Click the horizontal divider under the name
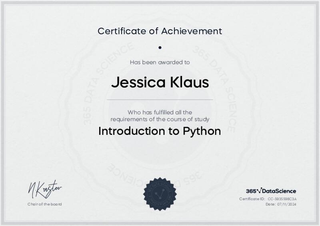The image size is (320, 226). click(x=160, y=100)
